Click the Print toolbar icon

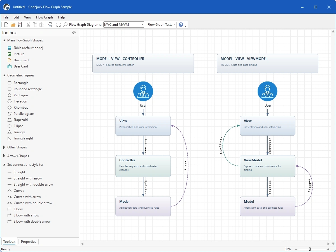pyautogui.click(x=50, y=25)
